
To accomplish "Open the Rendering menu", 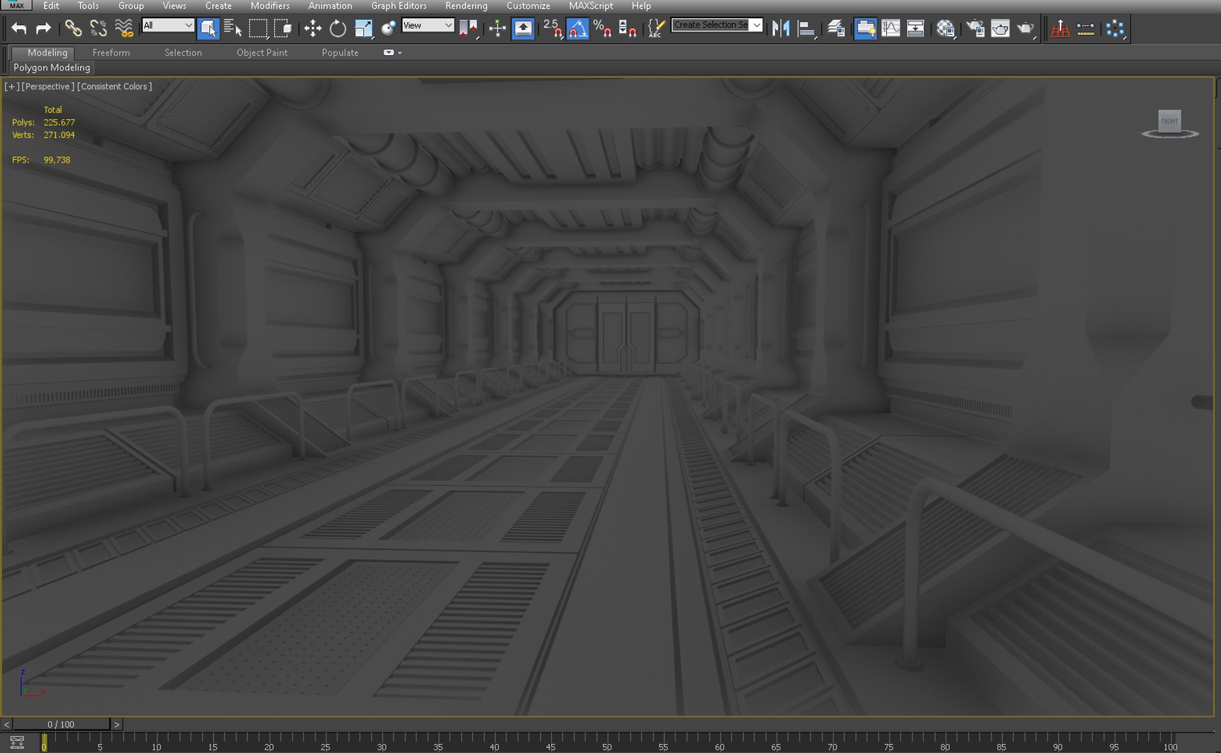I will (466, 6).
